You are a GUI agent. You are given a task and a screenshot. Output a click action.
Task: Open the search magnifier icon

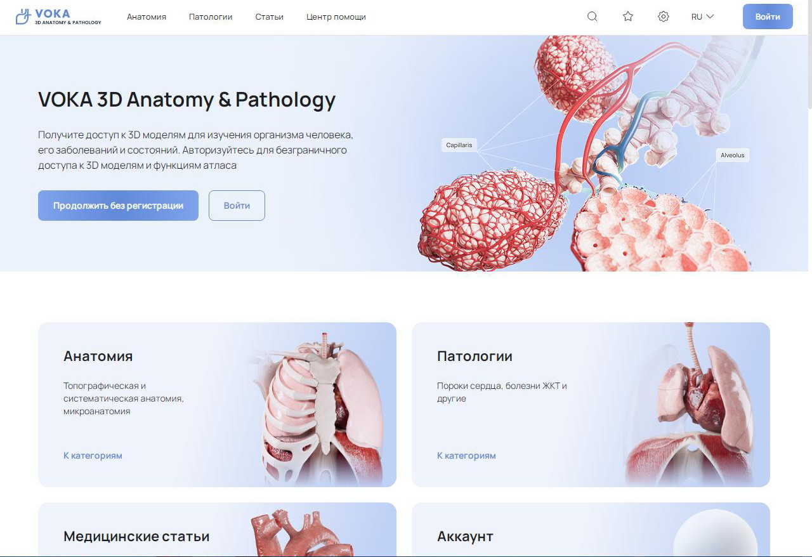[x=593, y=16]
